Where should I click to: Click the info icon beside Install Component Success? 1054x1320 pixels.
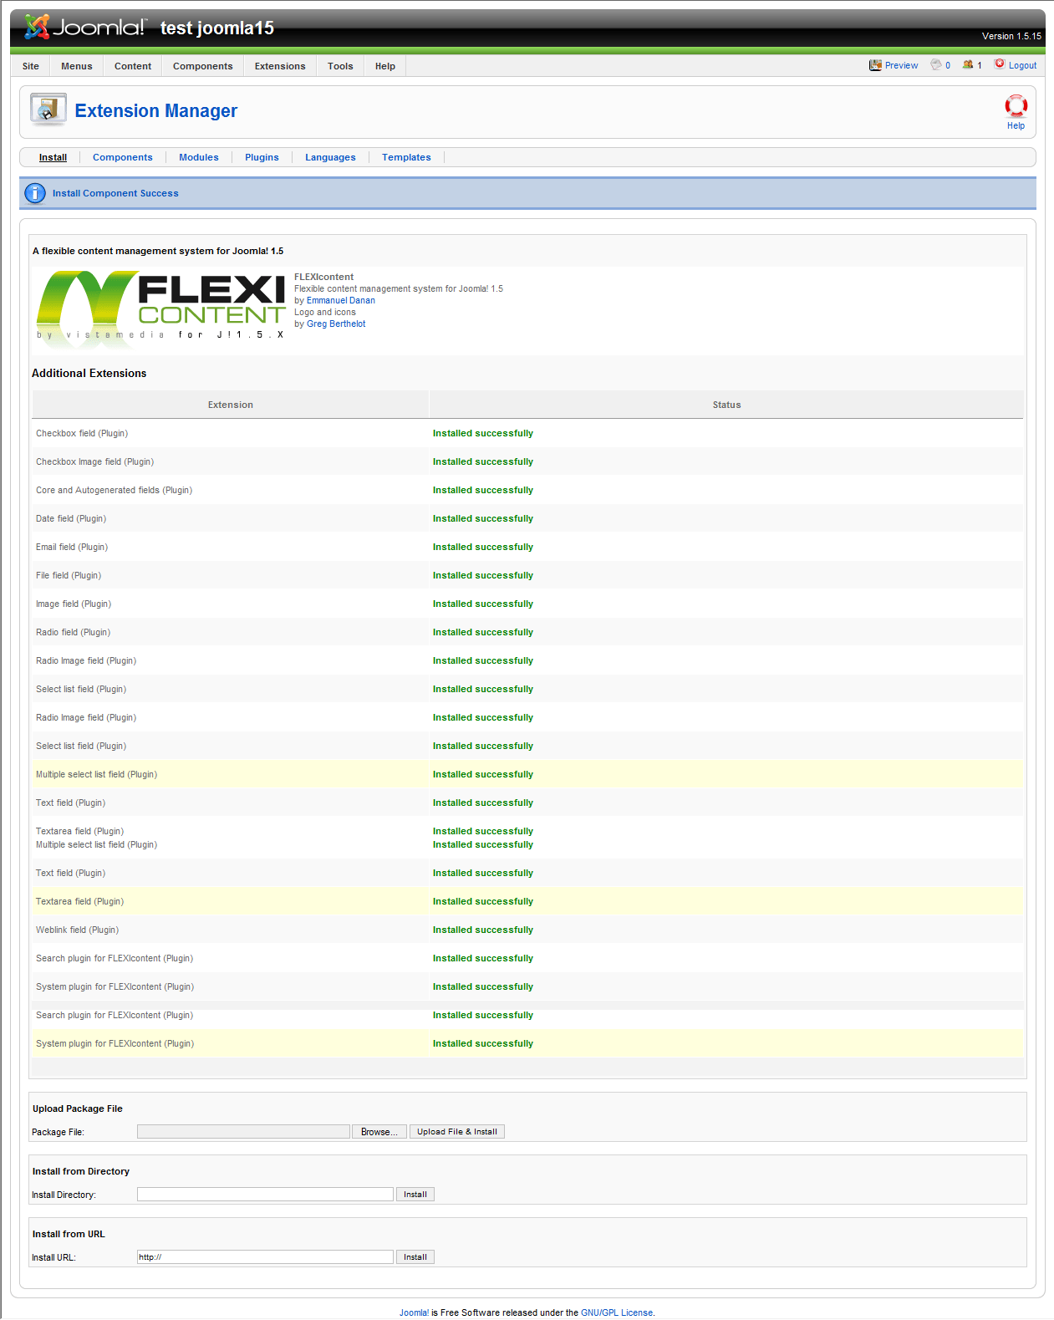click(x=35, y=193)
